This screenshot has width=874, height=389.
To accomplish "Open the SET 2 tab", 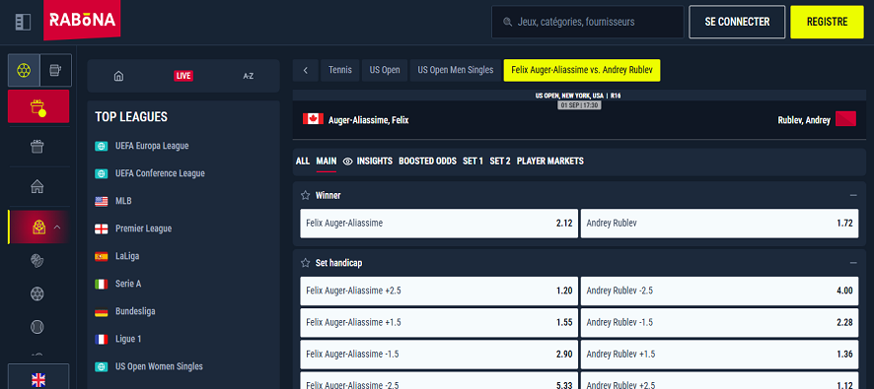I will [500, 161].
